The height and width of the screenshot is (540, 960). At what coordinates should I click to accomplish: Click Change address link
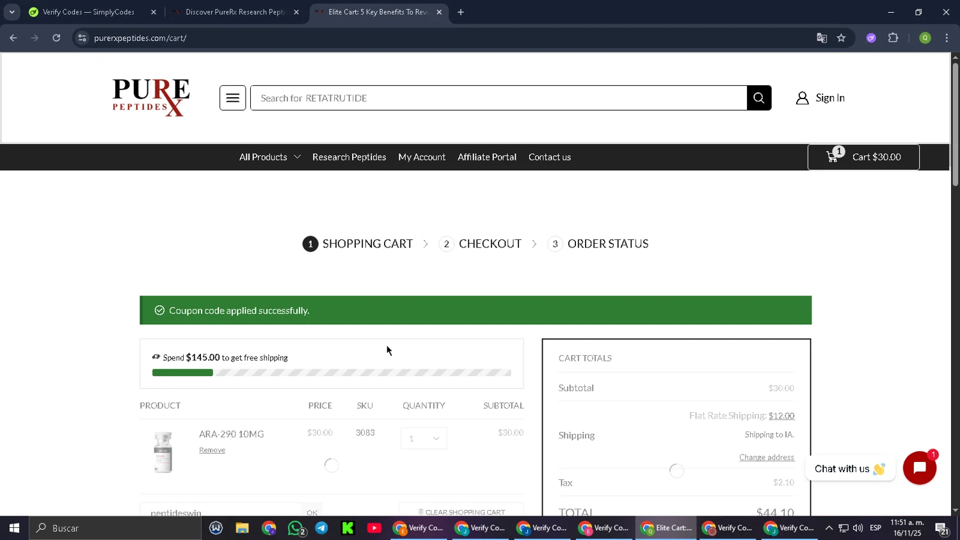tap(767, 457)
